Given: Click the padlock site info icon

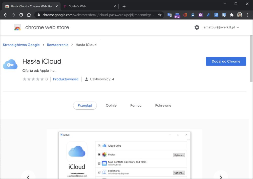Looking at the screenshot, I should click(38, 15).
